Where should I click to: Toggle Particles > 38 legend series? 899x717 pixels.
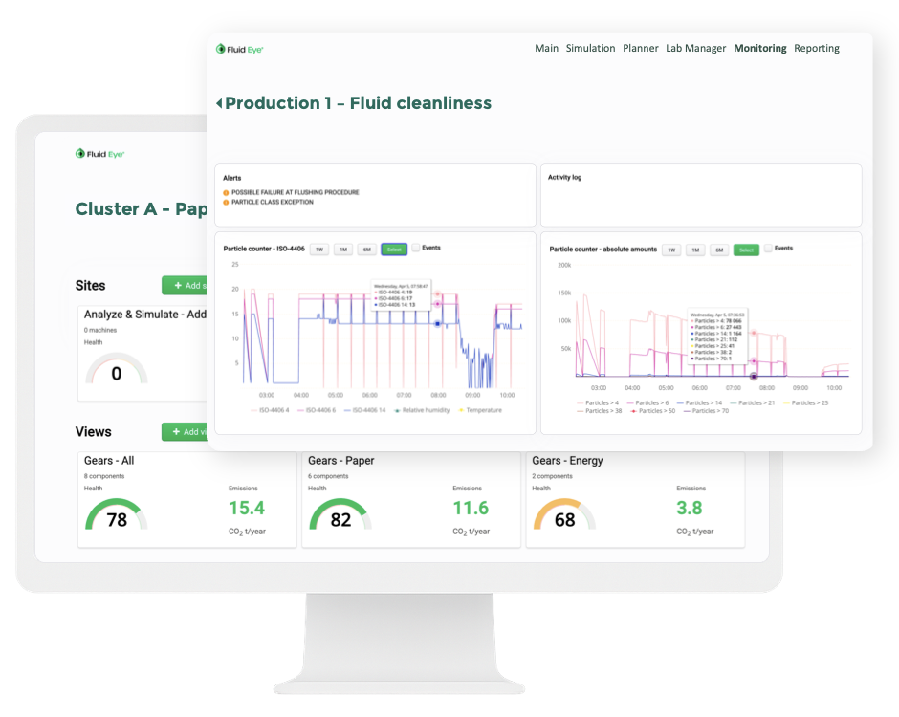(x=599, y=411)
